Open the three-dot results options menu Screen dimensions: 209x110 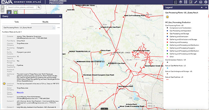[x=59, y=28]
